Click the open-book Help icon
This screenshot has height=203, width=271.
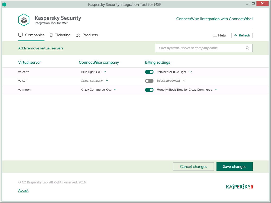click(215, 35)
